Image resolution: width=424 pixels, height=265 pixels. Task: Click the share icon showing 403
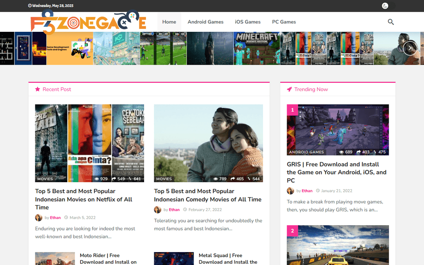(359, 152)
